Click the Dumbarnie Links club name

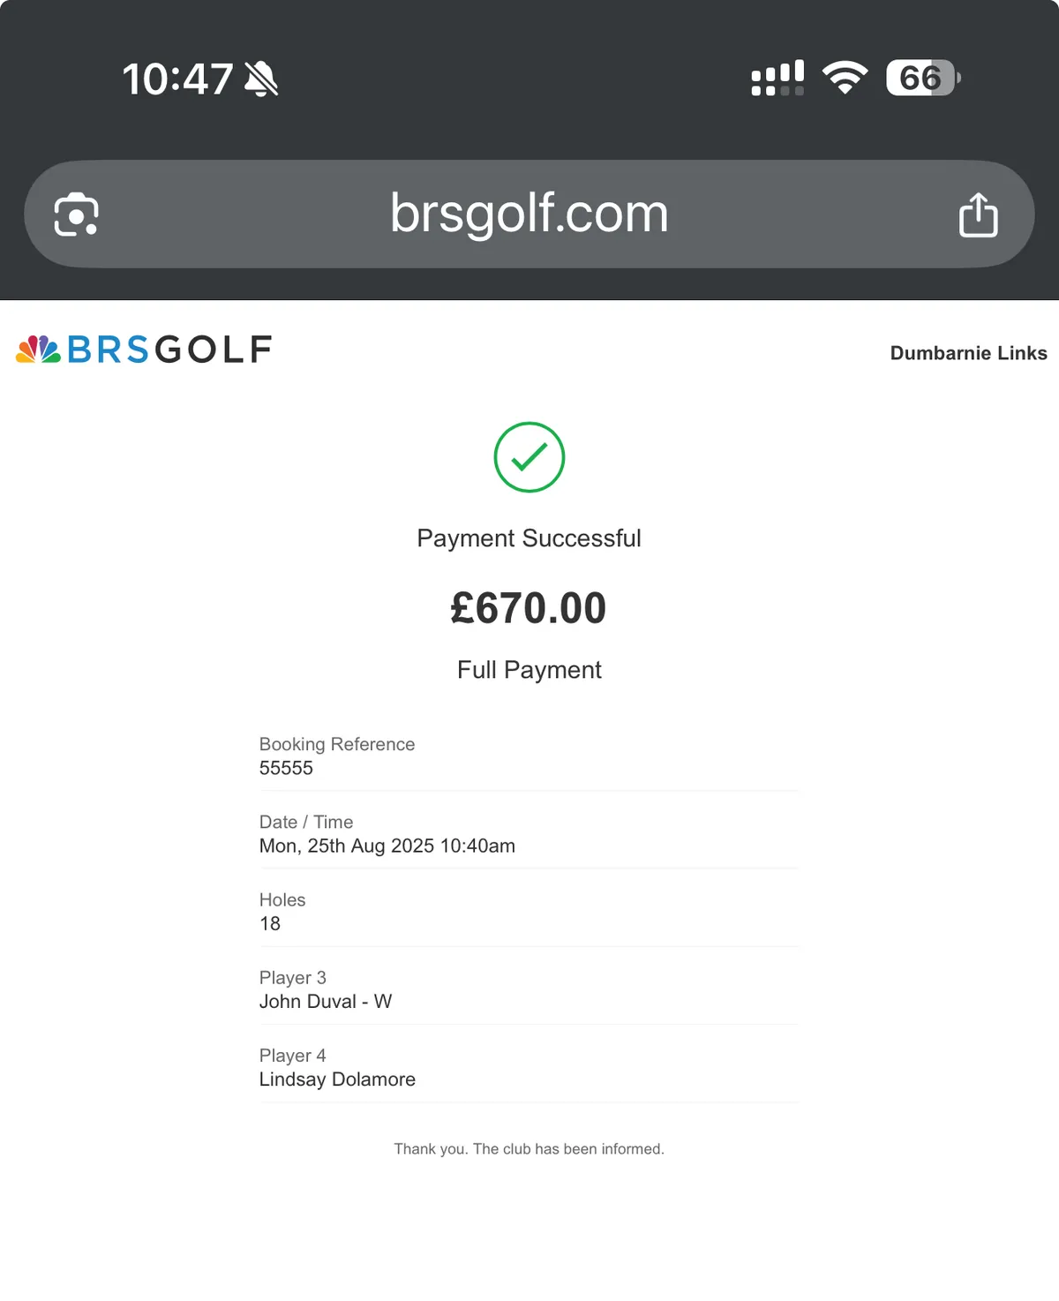(968, 353)
